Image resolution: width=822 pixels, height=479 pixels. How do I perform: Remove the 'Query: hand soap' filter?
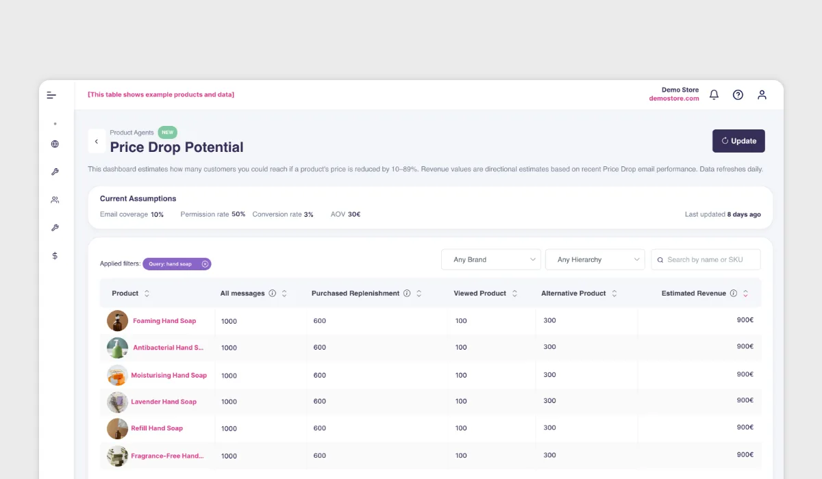205,263
